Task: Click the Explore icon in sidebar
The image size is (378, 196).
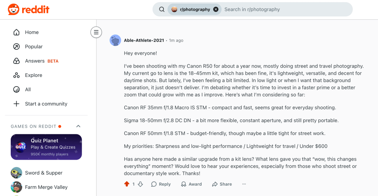Action: pos(16,75)
